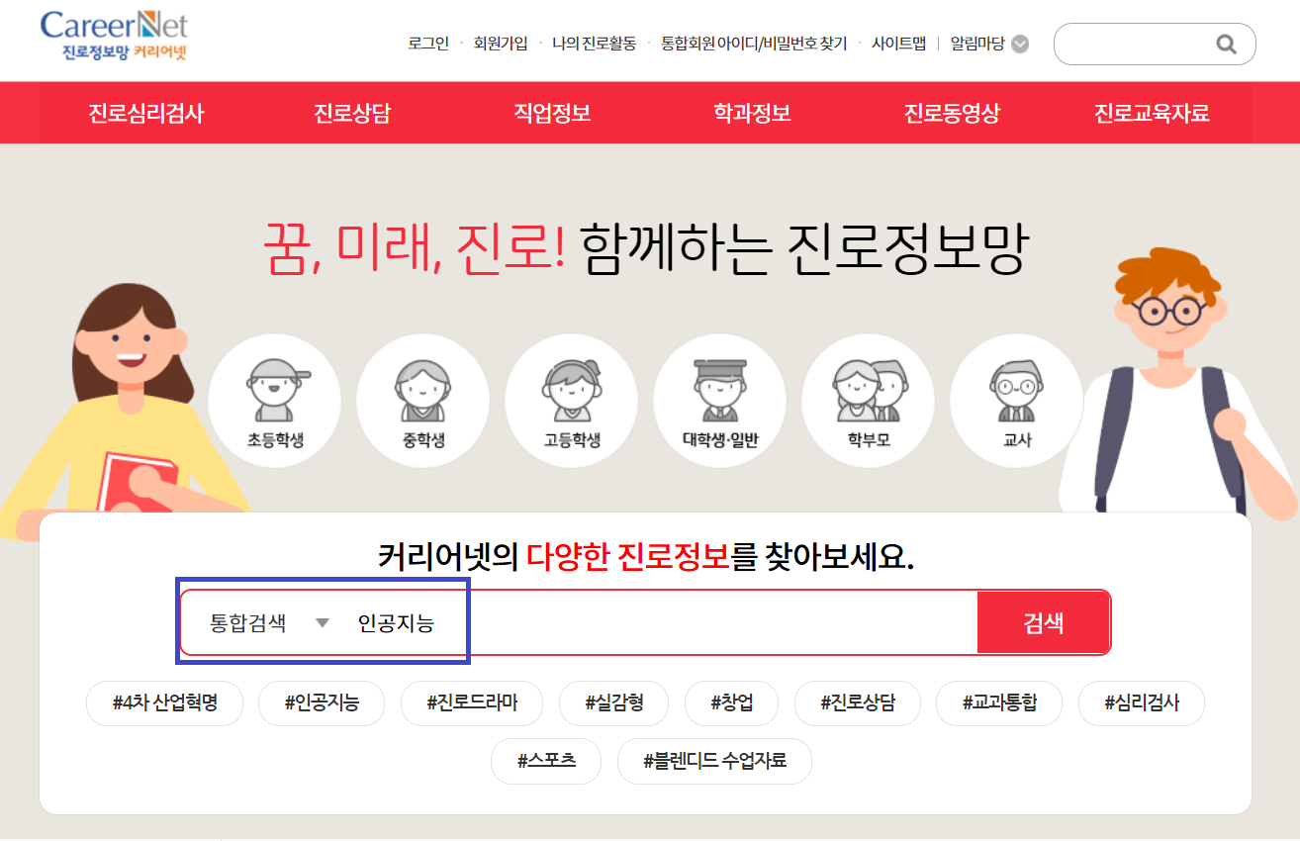The height and width of the screenshot is (841, 1300).
Task: Click the 회원가입 sign-up link
Action: point(501,44)
